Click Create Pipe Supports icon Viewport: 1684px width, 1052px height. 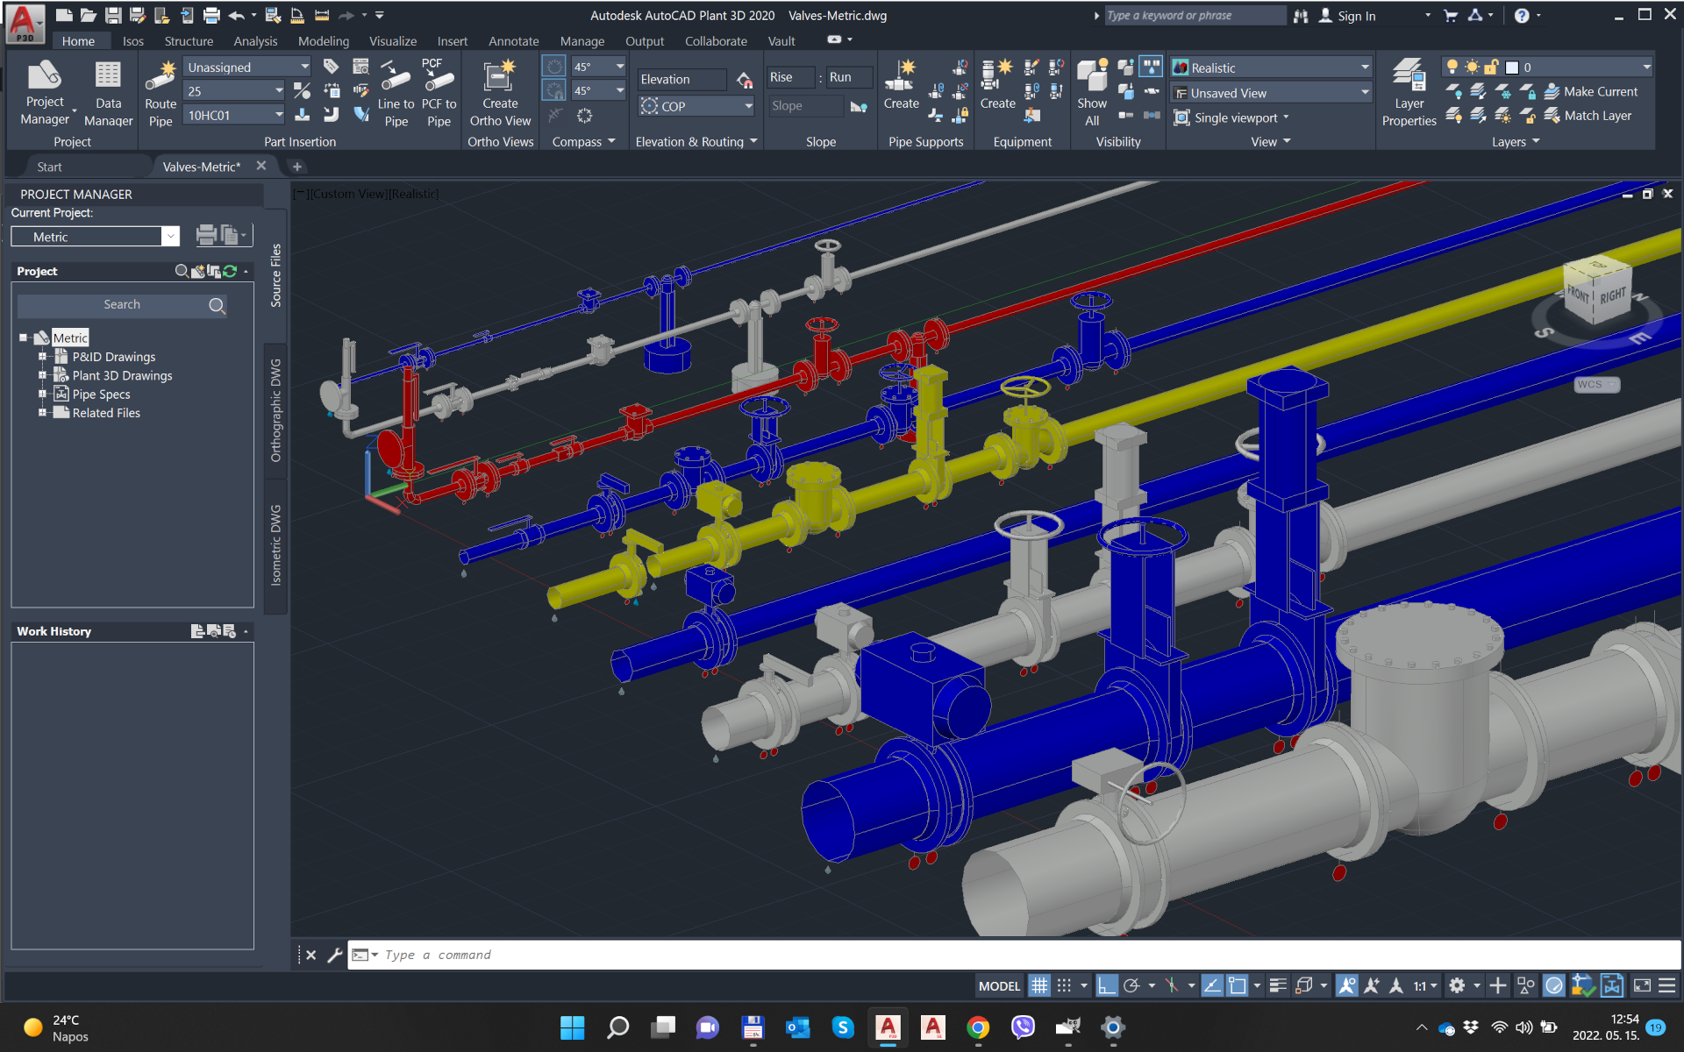pos(901,77)
